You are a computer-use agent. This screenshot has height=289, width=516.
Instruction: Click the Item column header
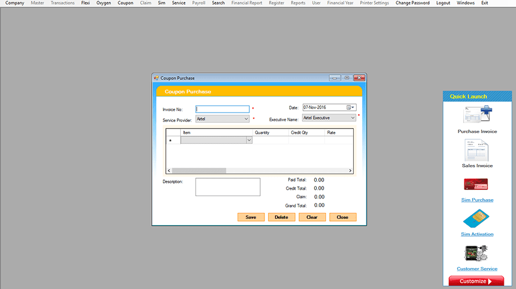pos(216,132)
